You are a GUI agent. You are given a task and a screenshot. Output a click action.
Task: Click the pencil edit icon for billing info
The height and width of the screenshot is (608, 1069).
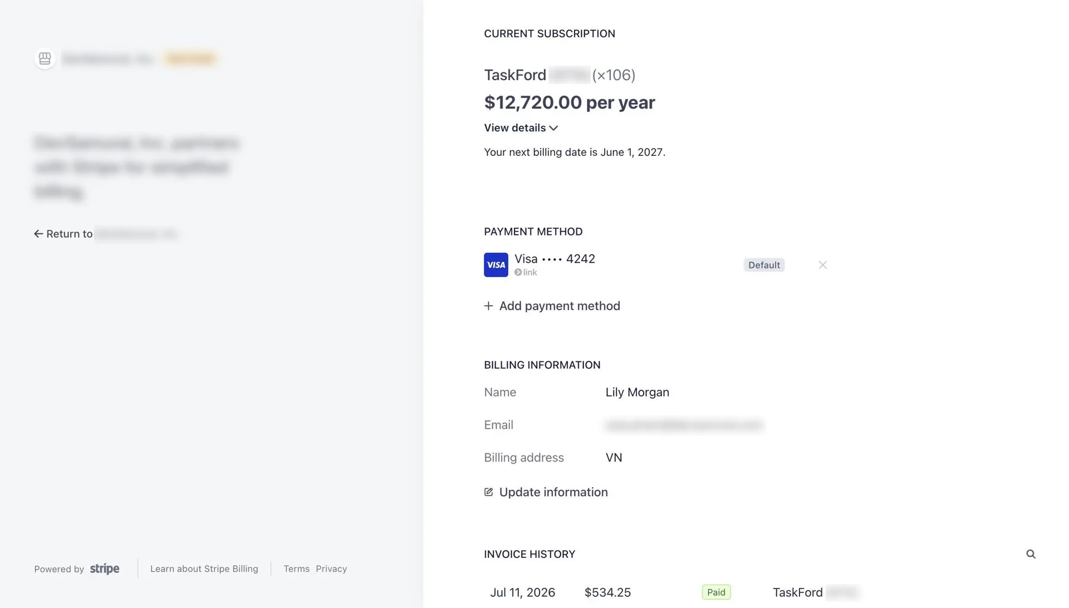click(488, 492)
